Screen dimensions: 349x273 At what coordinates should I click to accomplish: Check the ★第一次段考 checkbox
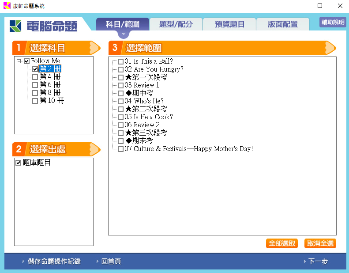point(120,77)
